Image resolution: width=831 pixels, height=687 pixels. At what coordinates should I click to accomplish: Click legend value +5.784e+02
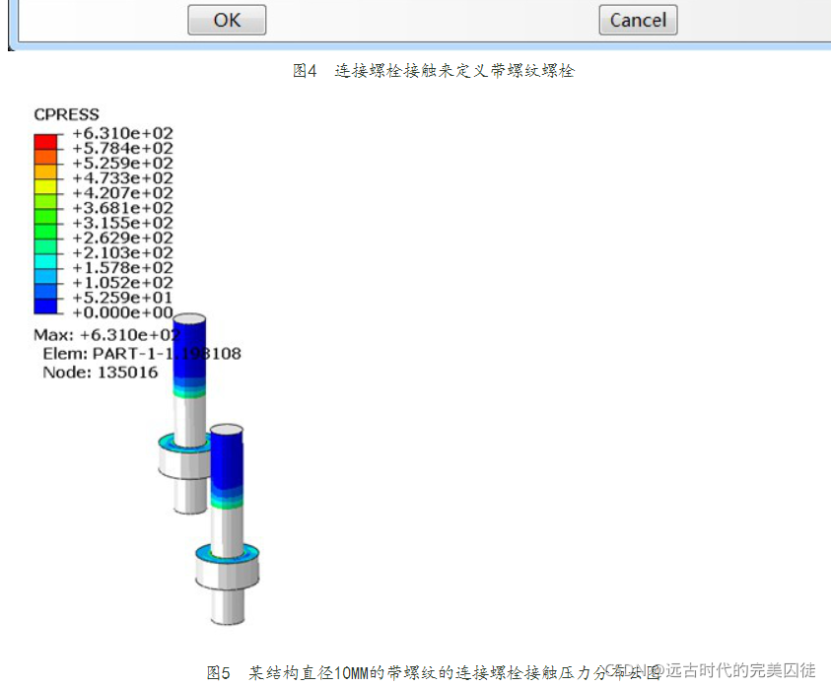pyautogui.click(x=123, y=148)
